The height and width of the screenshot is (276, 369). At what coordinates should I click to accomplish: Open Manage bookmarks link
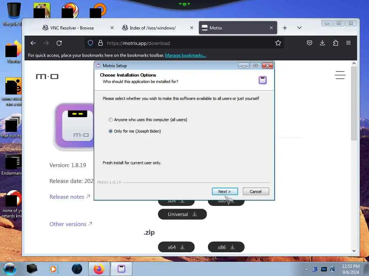[x=186, y=55]
